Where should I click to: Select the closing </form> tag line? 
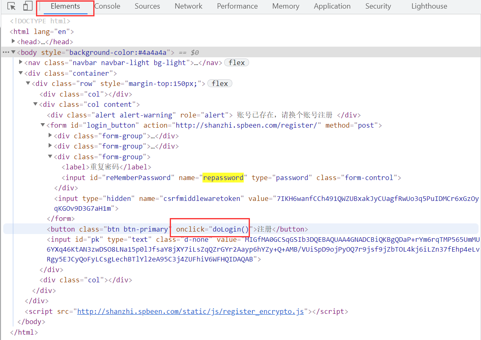pyautogui.click(x=61, y=218)
